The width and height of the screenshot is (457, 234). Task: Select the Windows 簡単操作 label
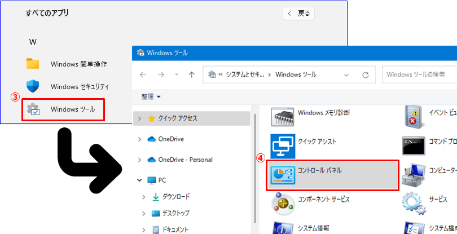point(78,64)
